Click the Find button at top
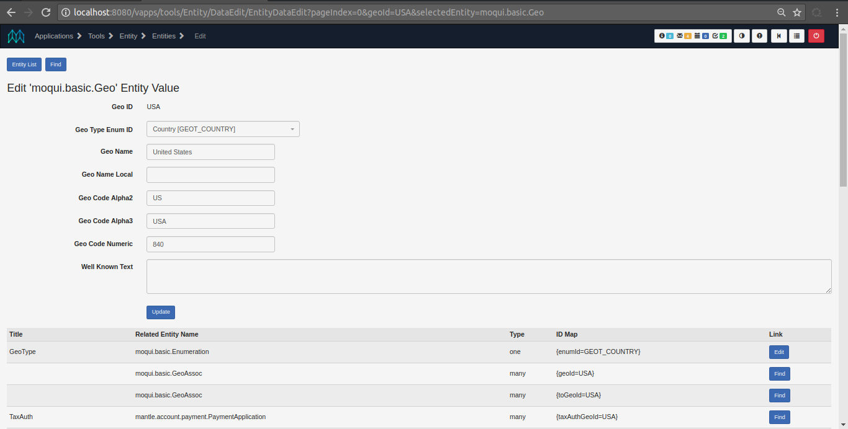This screenshot has height=429, width=848. pyautogui.click(x=56, y=64)
